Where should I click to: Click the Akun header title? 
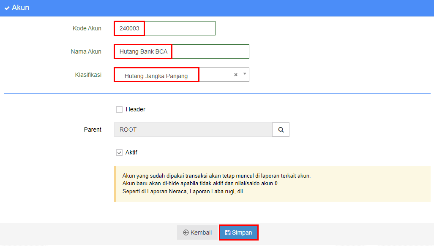(x=20, y=8)
